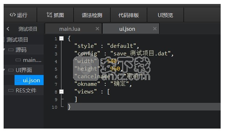Click 代码排版 code format button
This screenshot has width=225, height=134.
tap(129, 15)
